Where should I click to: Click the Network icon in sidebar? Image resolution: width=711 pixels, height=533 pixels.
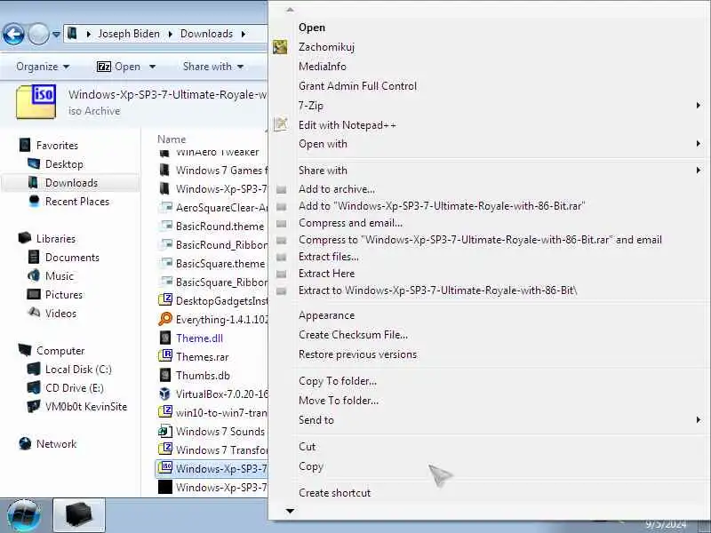25,443
